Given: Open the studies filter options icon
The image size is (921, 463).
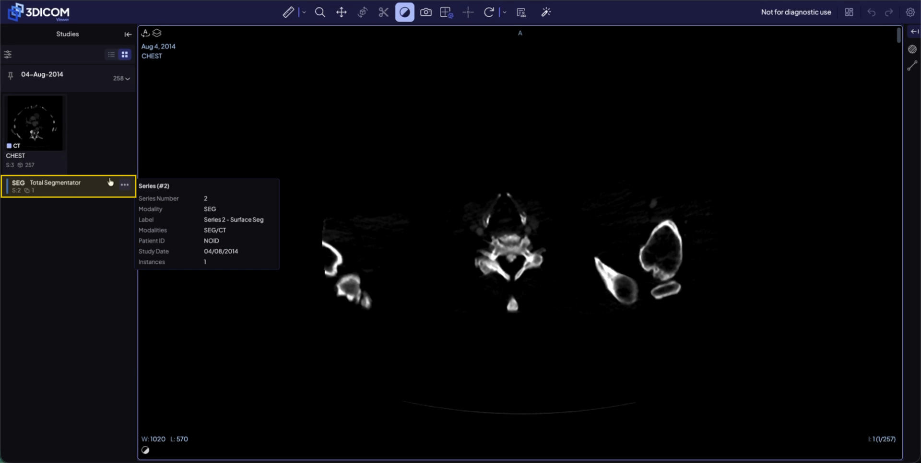Looking at the screenshot, I should [8, 54].
